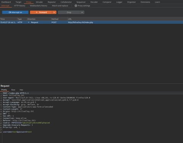Open the HTTP history sub-tab

[19, 6]
